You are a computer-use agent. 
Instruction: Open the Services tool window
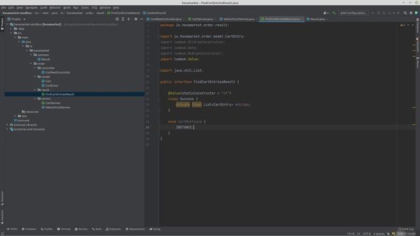pyautogui.click(x=81, y=229)
